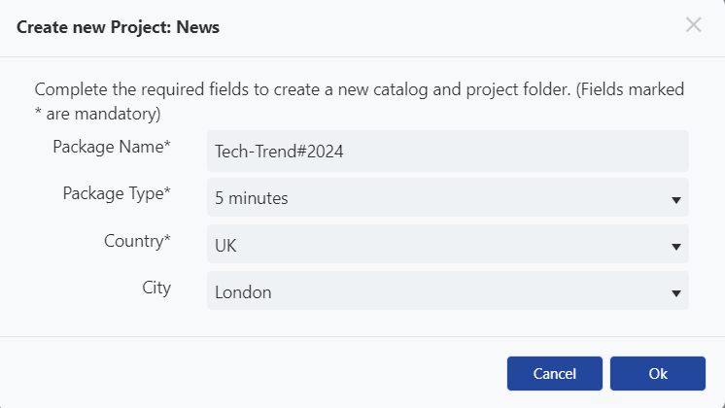The height and width of the screenshot is (408, 725).
Task: Click the Country* label
Action: [137, 241]
